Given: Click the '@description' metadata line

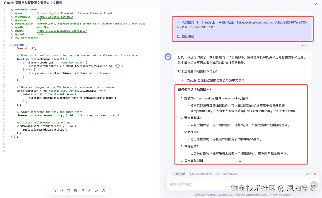Looking at the screenshot, I should click(x=78, y=24).
